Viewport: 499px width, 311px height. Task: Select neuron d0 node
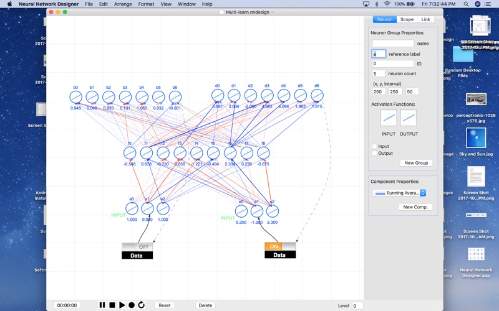coord(218,95)
